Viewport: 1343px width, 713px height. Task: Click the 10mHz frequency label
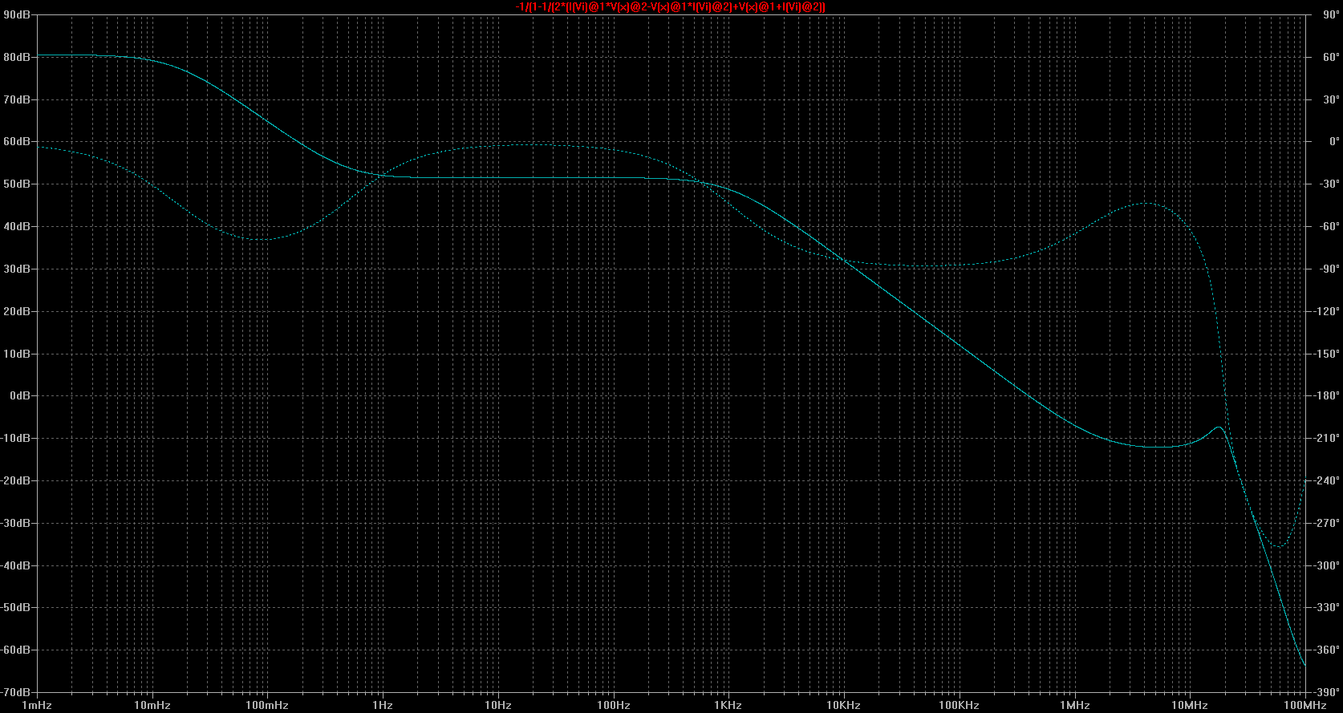coord(152,705)
